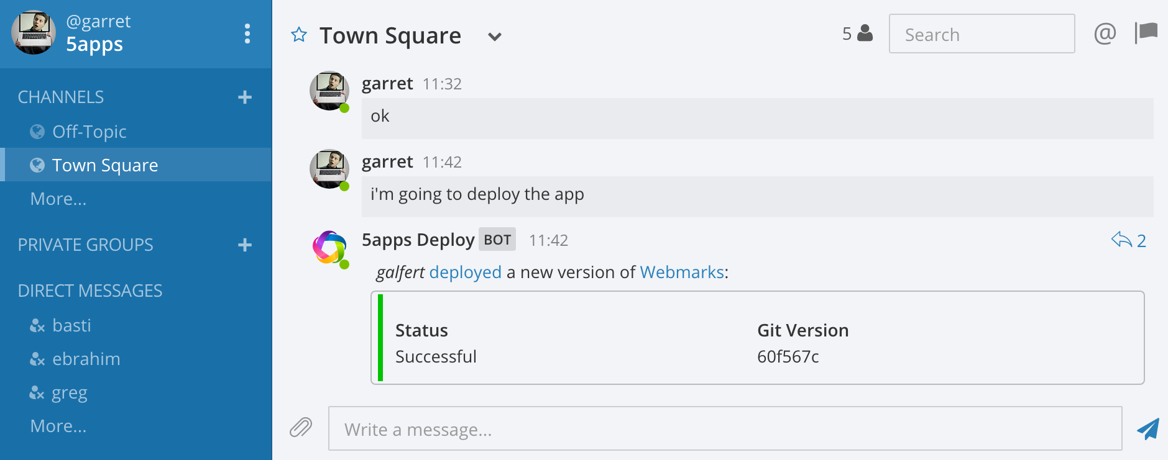
Task: Follow the 'deployed' link in bot message
Action: pyautogui.click(x=465, y=272)
